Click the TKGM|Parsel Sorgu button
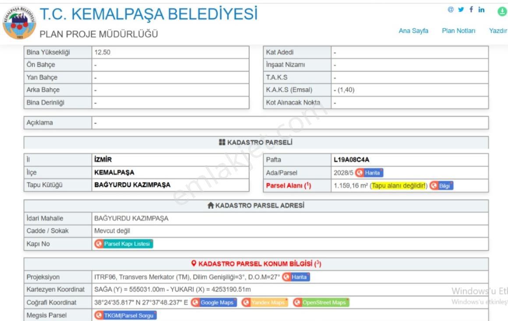The height and width of the screenshot is (321, 508). click(125, 315)
